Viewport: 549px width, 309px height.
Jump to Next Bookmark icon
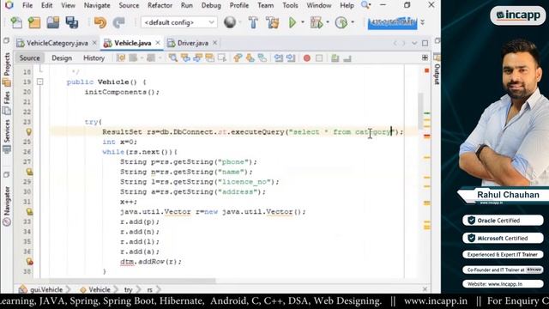[x=250, y=58]
